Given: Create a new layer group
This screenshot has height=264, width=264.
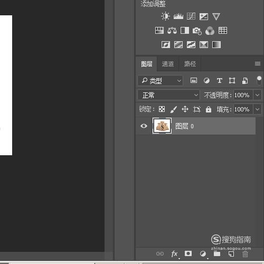Looking at the screenshot, I should pos(217,253).
